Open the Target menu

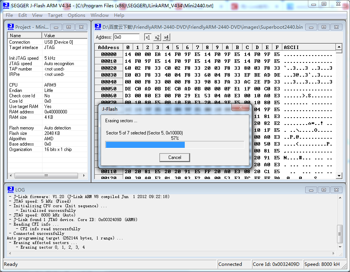pos(55,15)
